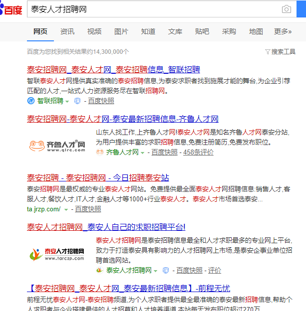Expand dropdown arrow next to 智联招聘
This screenshot has width=306, height=311.
[67, 102]
